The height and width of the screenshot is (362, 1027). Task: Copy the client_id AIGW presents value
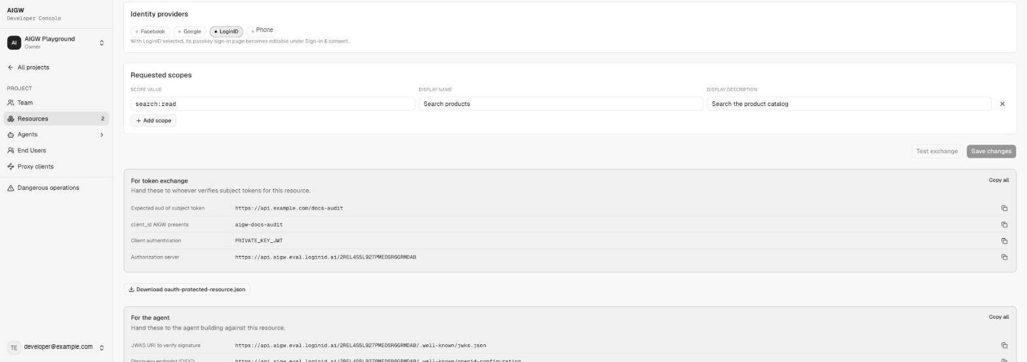(1004, 225)
